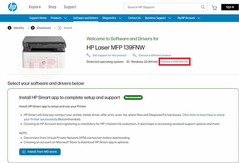Click Install from MS store button
The width and height of the screenshot is (239, 163).
(x=40, y=152)
